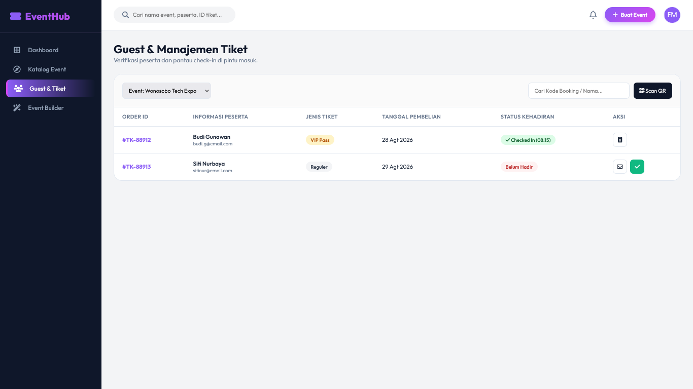Screen dimensions: 693x389
Task: Click the name Budi Gunawan
Action: point(212,137)
